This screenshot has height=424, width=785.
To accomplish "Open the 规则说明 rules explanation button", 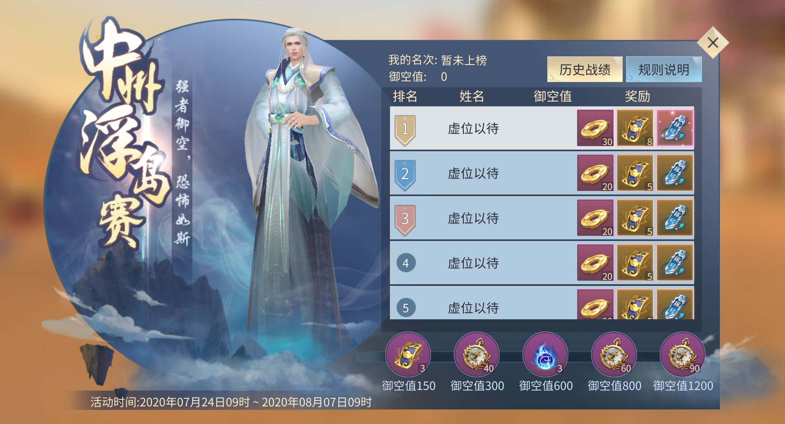I will (664, 69).
